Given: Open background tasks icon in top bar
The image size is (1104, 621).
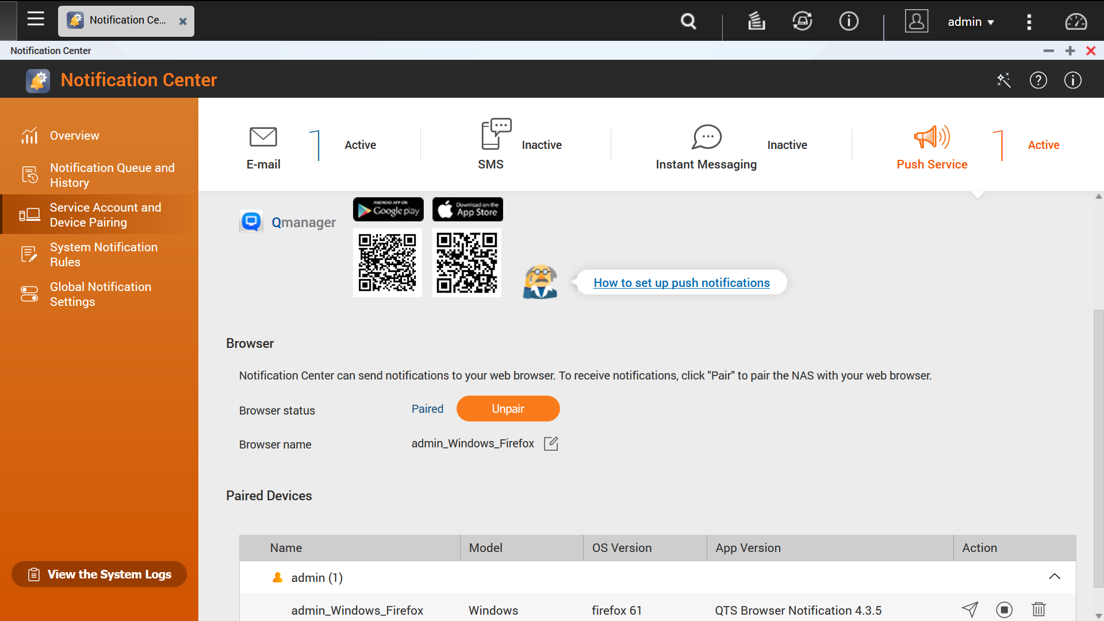Looking at the screenshot, I should (756, 21).
